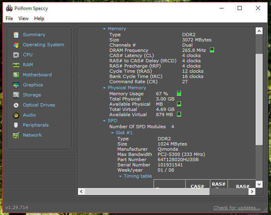Open the Network section
The image size is (271, 215).
click(32, 135)
